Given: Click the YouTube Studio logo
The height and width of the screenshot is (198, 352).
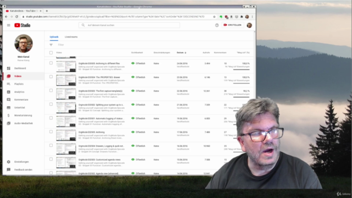Looking at the screenshot, I should pyautogui.click(x=22, y=25).
